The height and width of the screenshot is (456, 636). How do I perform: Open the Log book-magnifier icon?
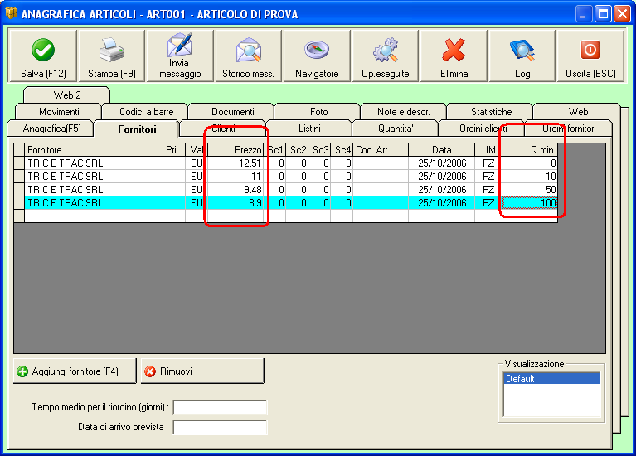point(522,50)
